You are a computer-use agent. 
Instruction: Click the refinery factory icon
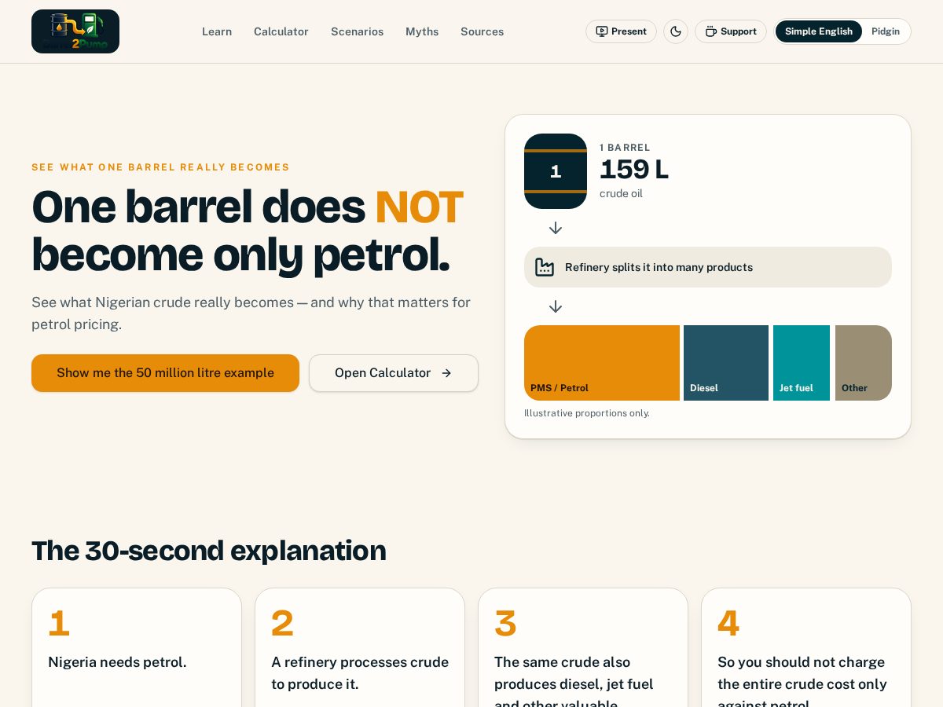[545, 267]
